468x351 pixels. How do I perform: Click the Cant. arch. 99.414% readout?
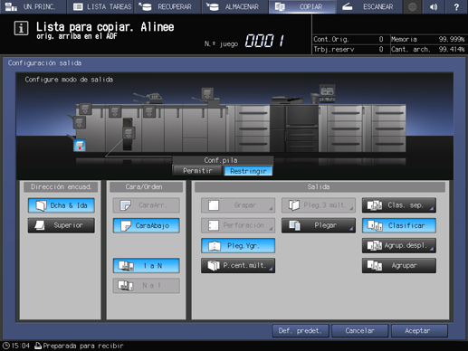[428, 50]
